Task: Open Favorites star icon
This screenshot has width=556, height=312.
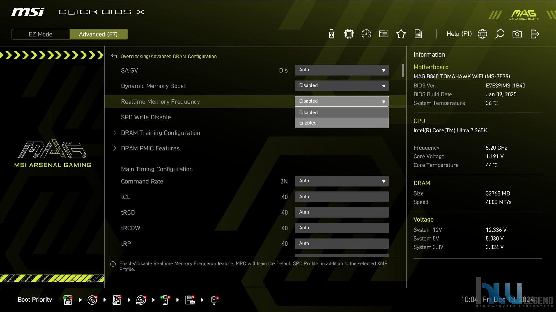Action: coord(401,34)
